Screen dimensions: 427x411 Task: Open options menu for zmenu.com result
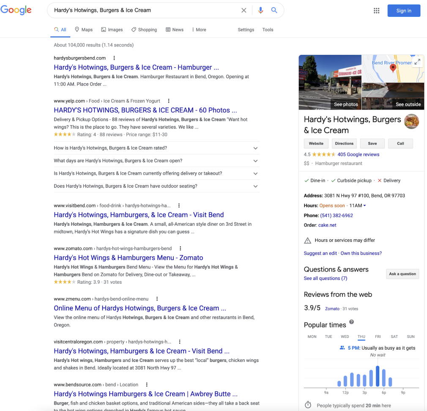click(x=157, y=299)
